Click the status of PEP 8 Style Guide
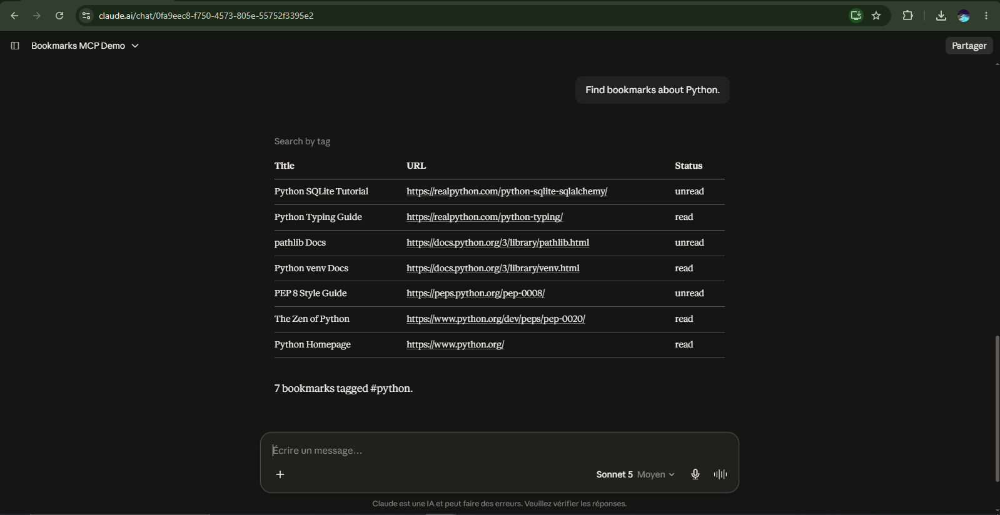The height and width of the screenshot is (515, 1000). click(689, 293)
